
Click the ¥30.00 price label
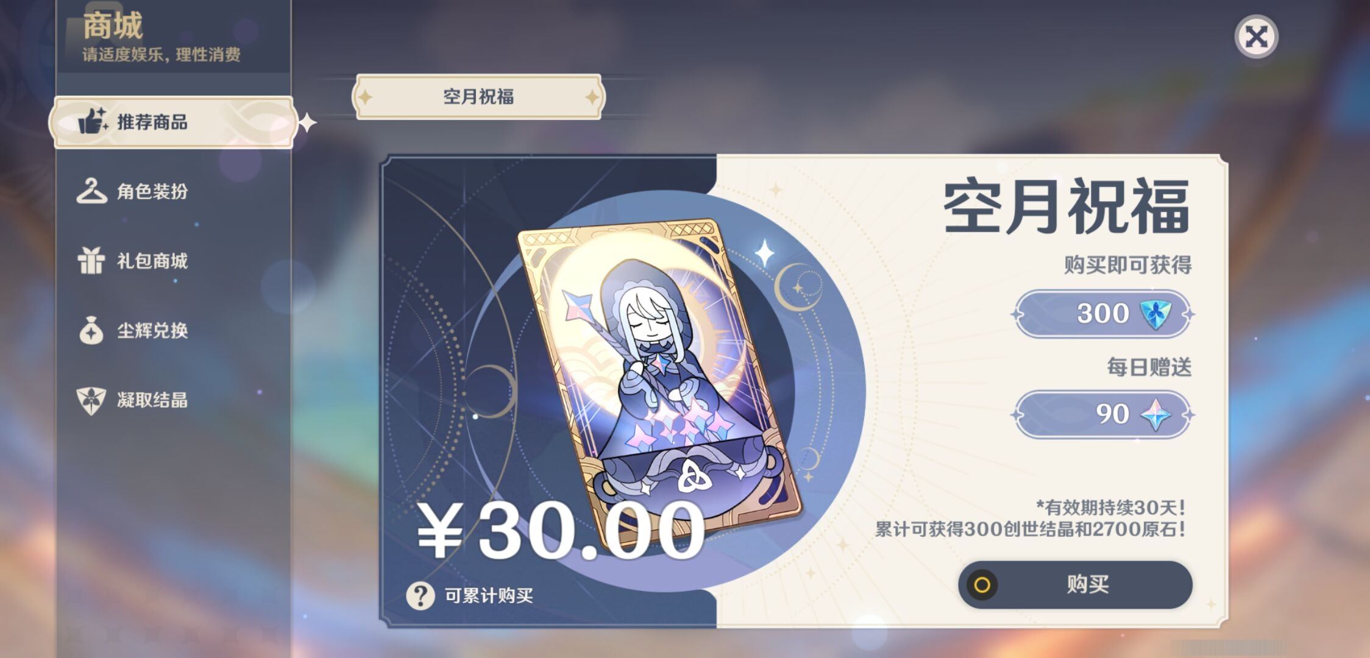pos(561,530)
